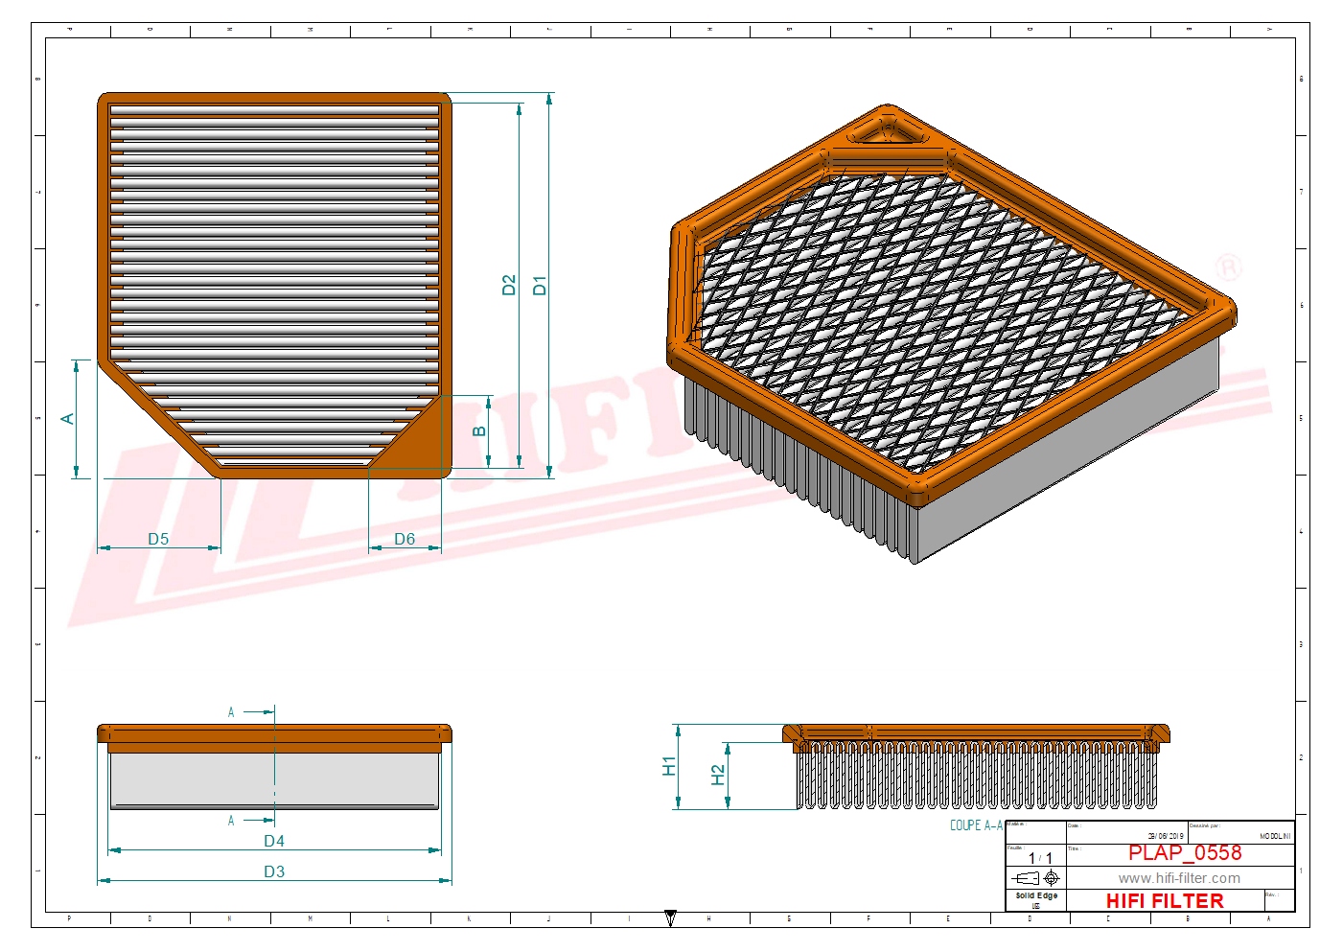Click the COUPE A-A section caption
Viewport: 1343px width, 952px height.
[x=976, y=825]
